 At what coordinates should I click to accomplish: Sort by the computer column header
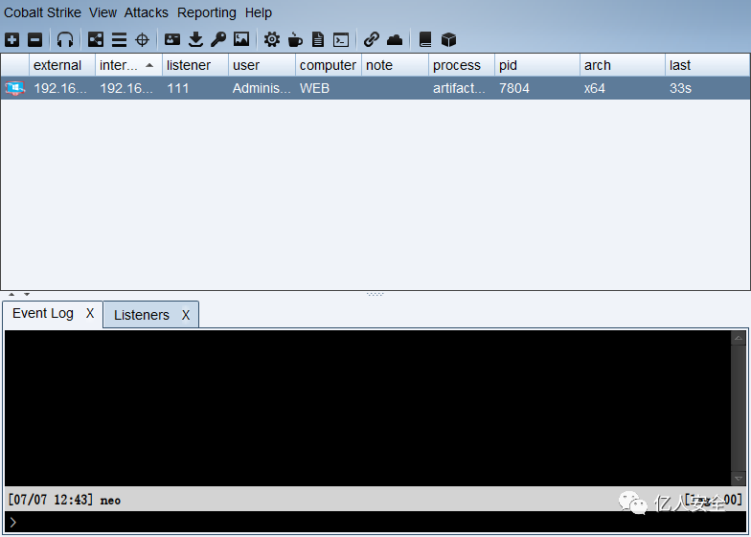coord(329,65)
